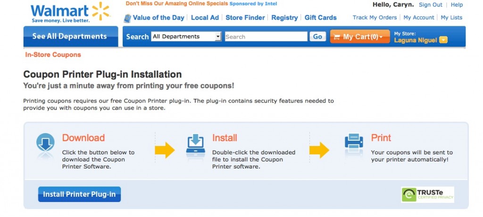
Task: Open the Store Finder link
Action: click(x=245, y=17)
